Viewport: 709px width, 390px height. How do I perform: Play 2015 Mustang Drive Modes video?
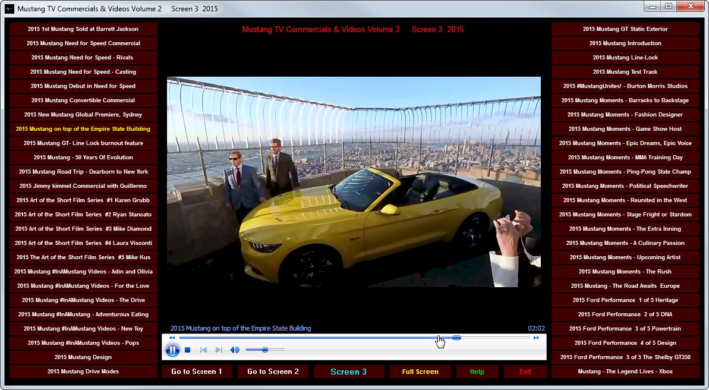click(x=83, y=372)
